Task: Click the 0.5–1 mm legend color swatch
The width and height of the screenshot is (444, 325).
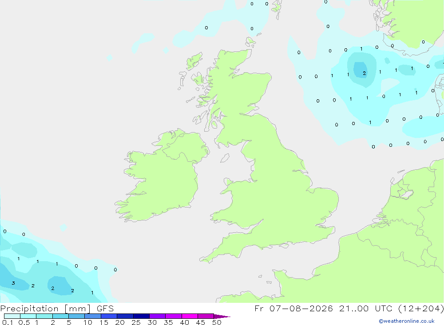Action: (x=28, y=316)
